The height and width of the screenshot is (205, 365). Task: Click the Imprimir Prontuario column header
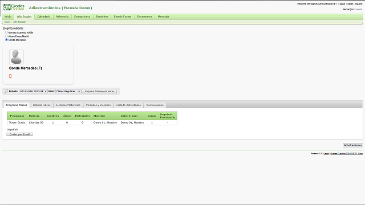tap(167, 116)
